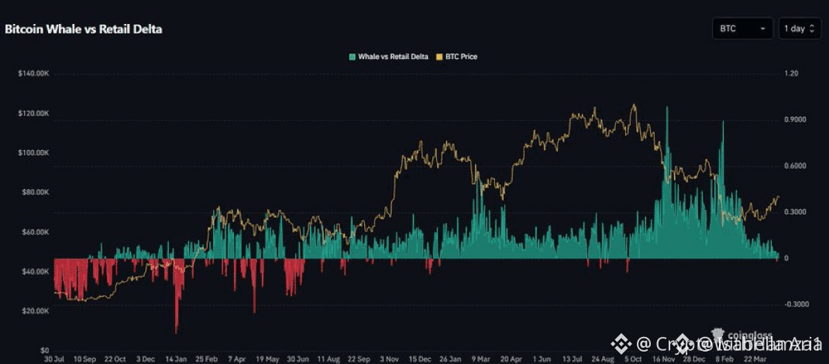Click the $0 left axis label

click(44, 351)
